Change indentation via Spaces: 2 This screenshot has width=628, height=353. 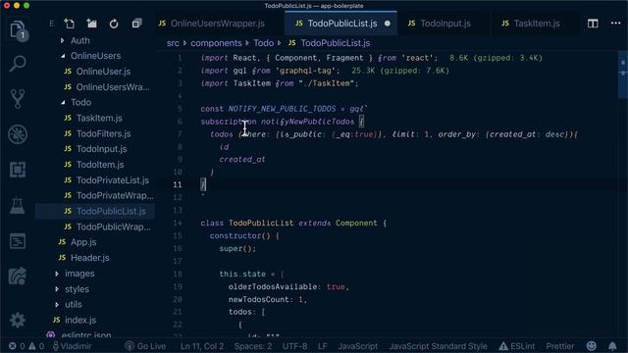[x=253, y=346]
